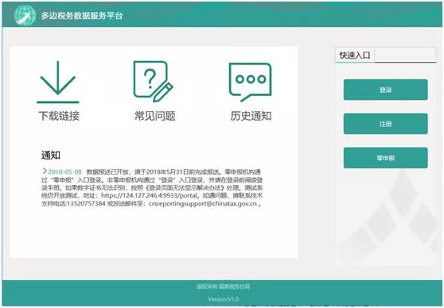Select the 历史通知 label
Image resolution: width=444 pixels, height=308 pixels.
[x=251, y=116]
